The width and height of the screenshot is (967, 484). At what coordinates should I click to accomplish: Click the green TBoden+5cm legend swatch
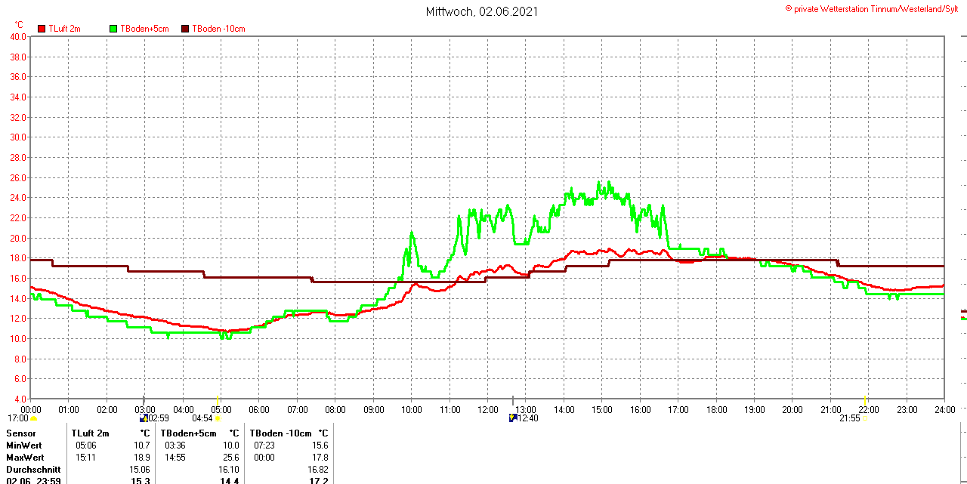click(x=114, y=29)
